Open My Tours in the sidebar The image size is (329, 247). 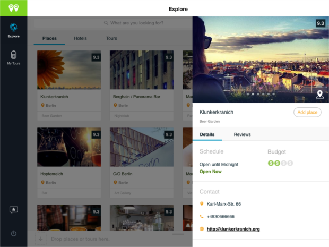point(13,57)
